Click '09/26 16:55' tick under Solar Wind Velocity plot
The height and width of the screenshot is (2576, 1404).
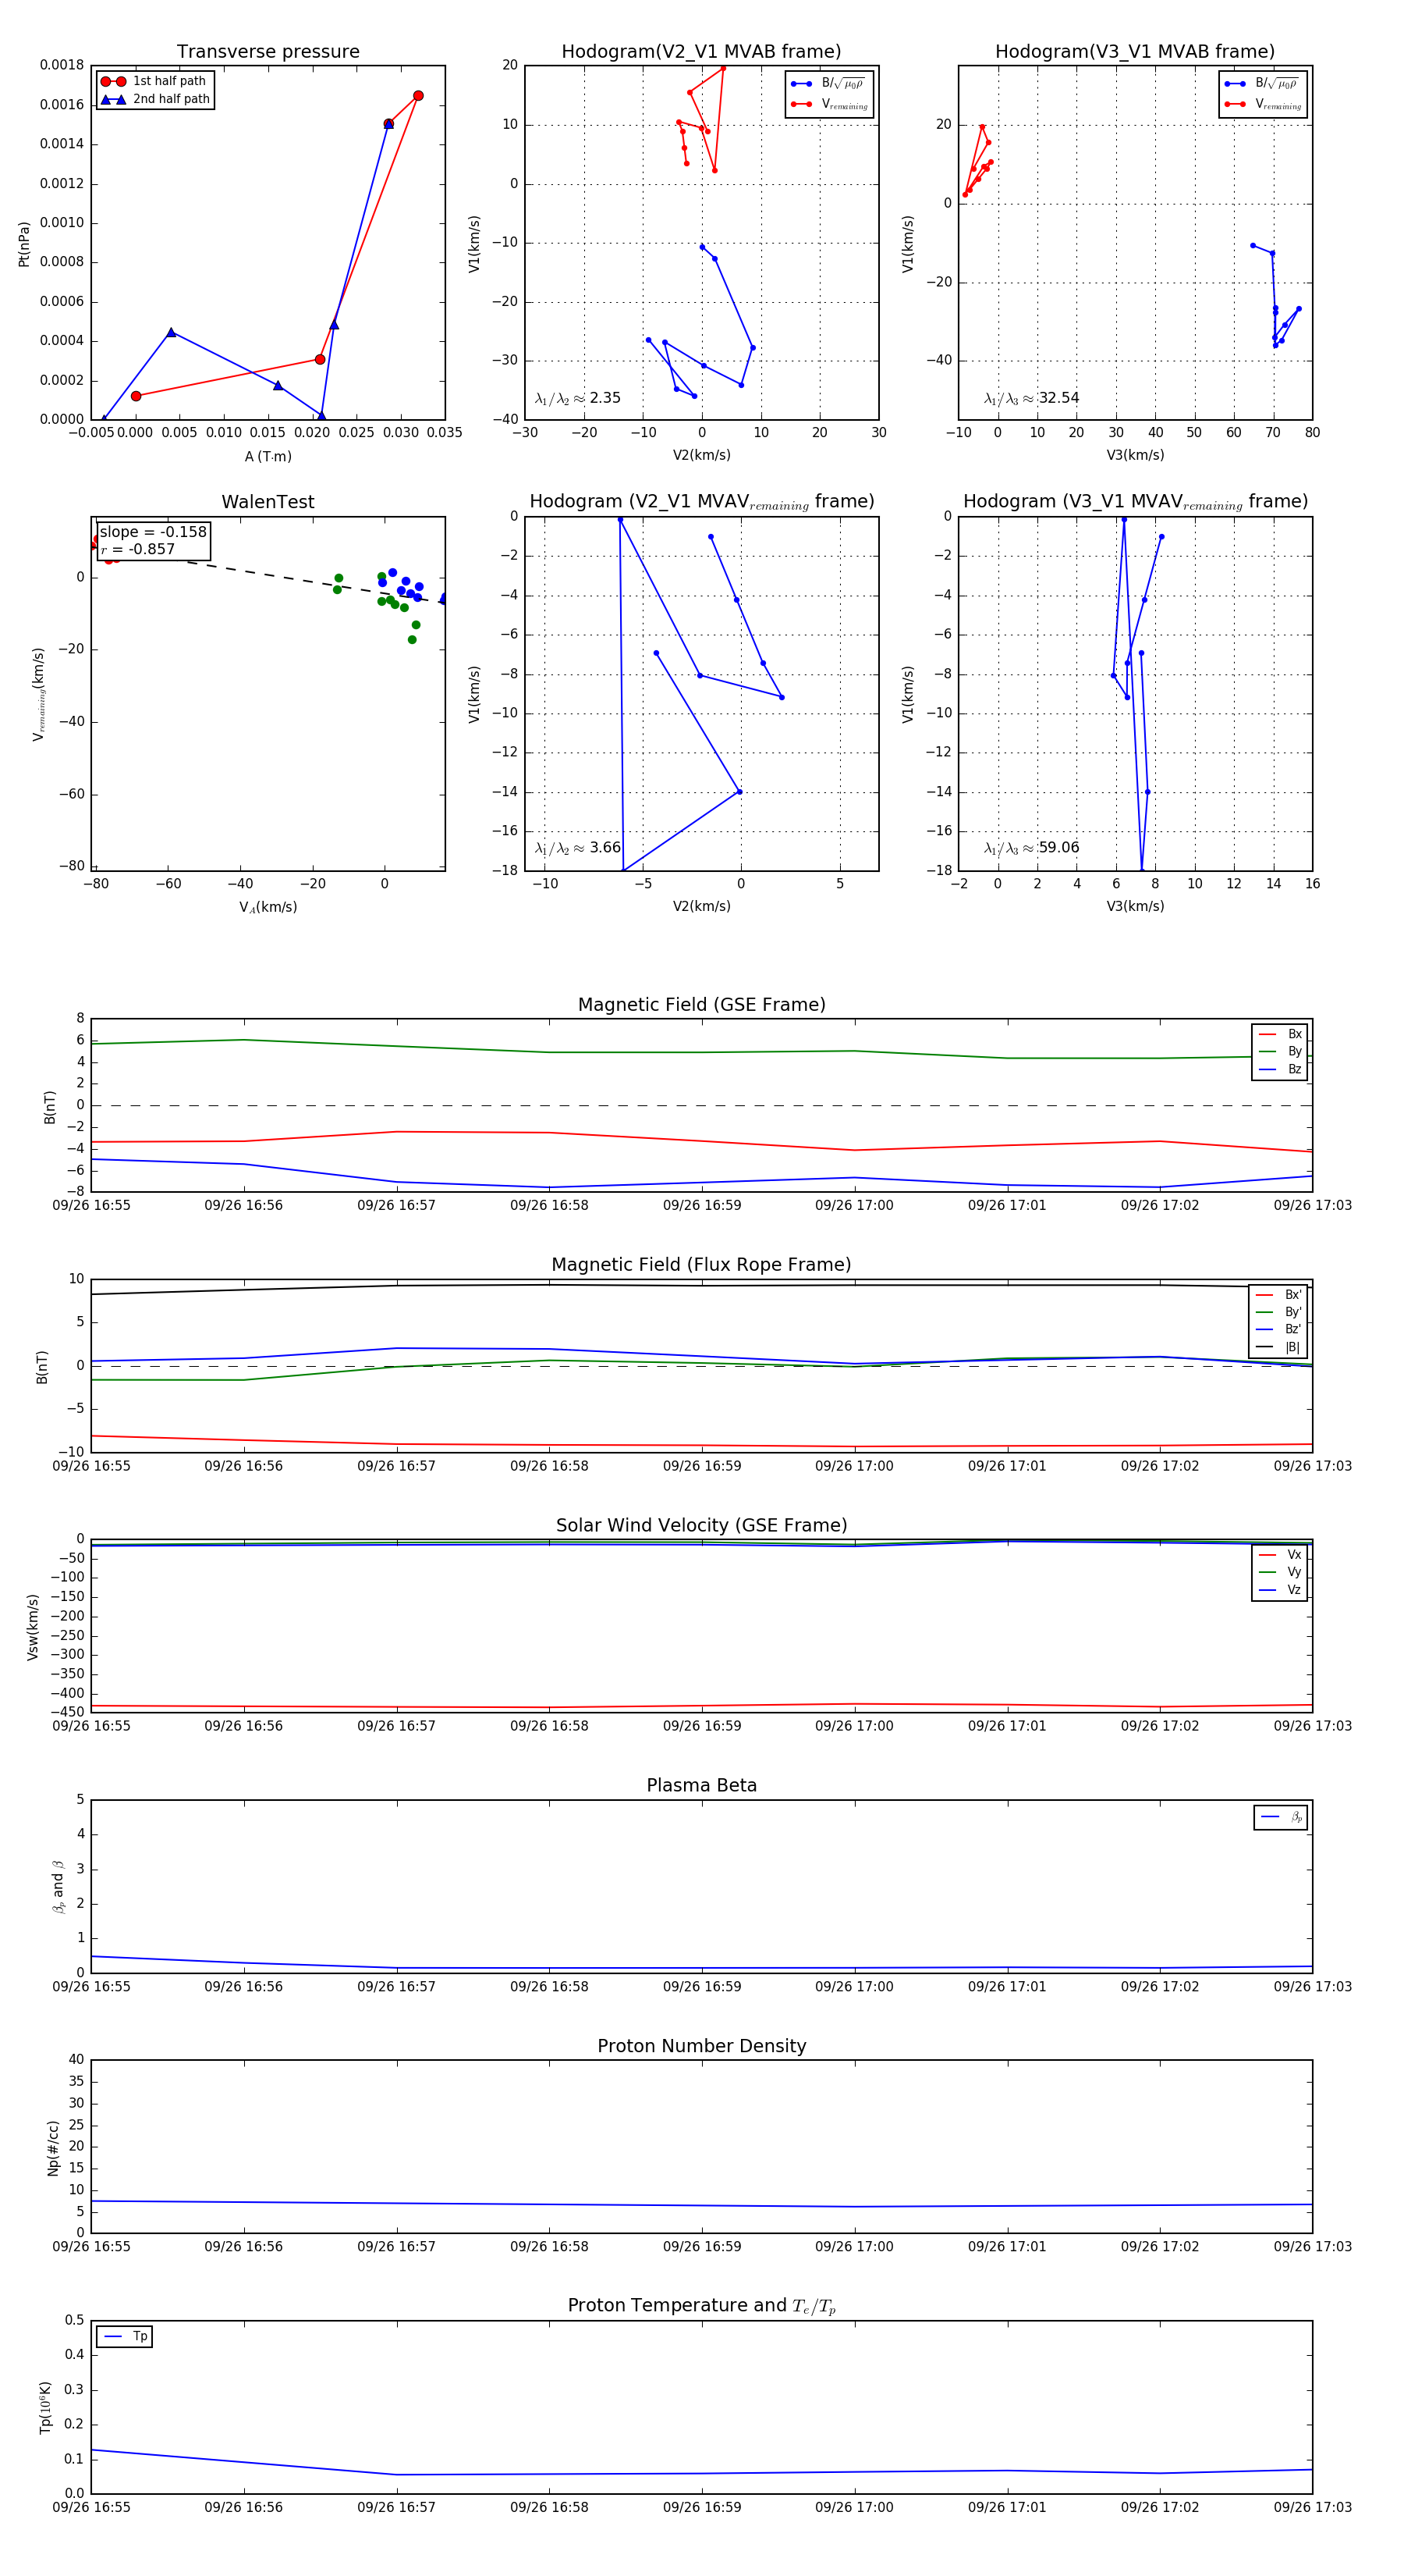click(x=91, y=1726)
